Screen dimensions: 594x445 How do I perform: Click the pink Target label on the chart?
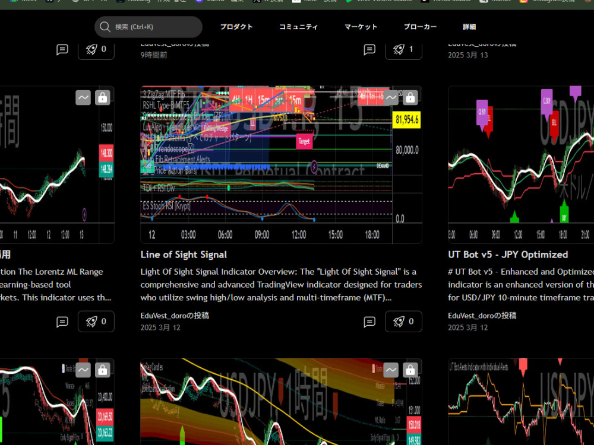tap(304, 142)
